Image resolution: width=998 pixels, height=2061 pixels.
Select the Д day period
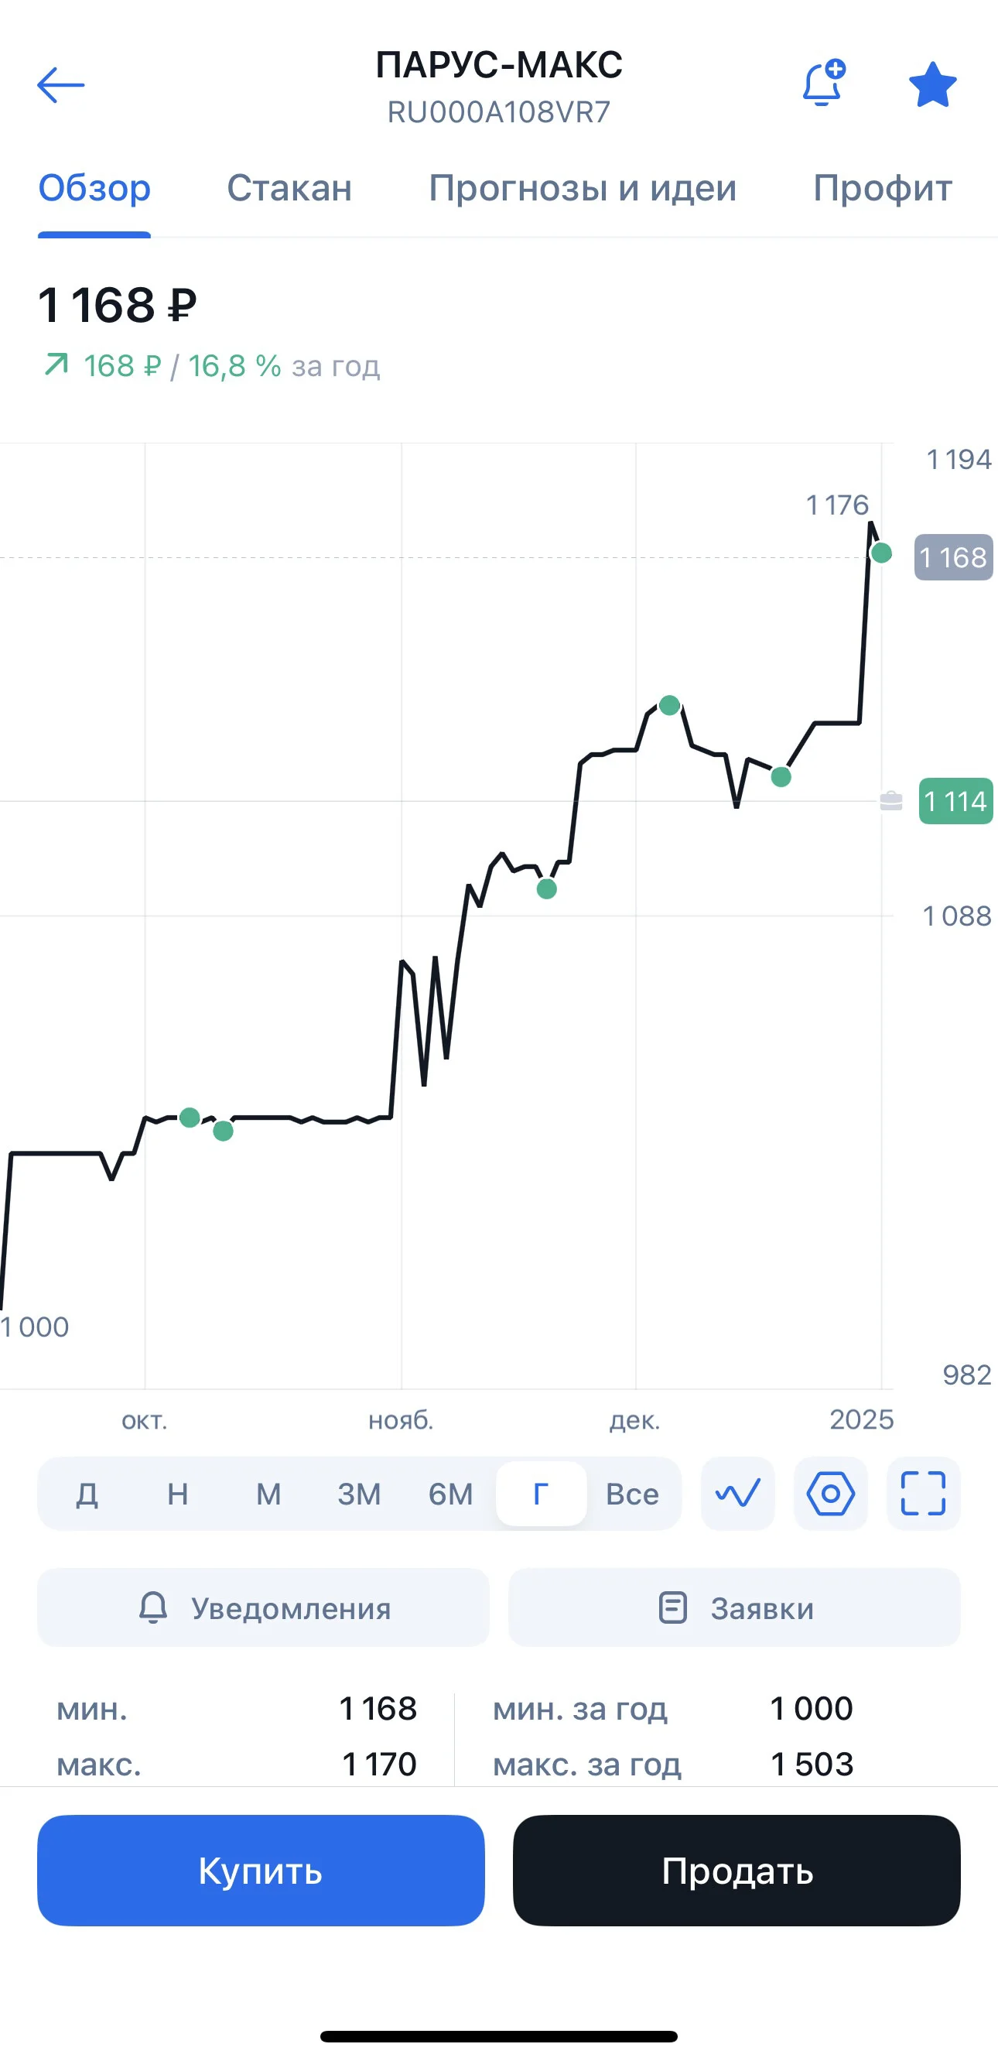(x=87, y=1494)
